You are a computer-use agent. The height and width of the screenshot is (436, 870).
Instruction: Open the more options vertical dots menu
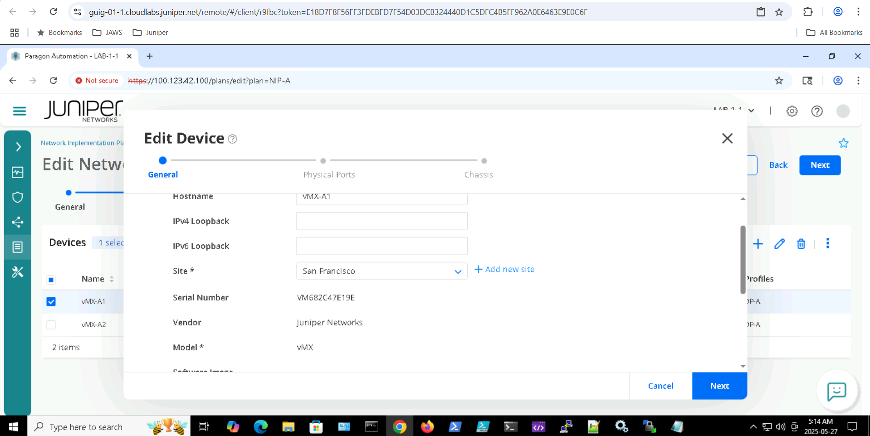click(x=827, y=244)
